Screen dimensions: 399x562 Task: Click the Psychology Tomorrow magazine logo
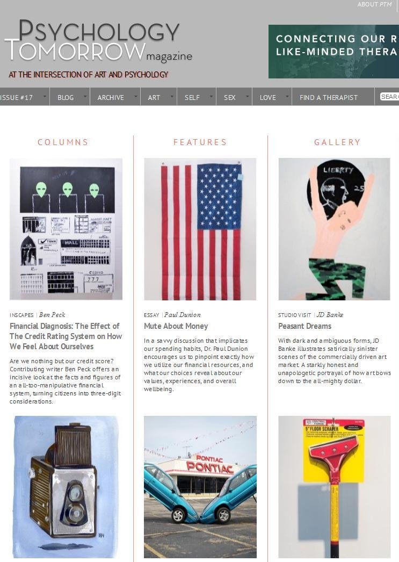(x=98, y=41)
